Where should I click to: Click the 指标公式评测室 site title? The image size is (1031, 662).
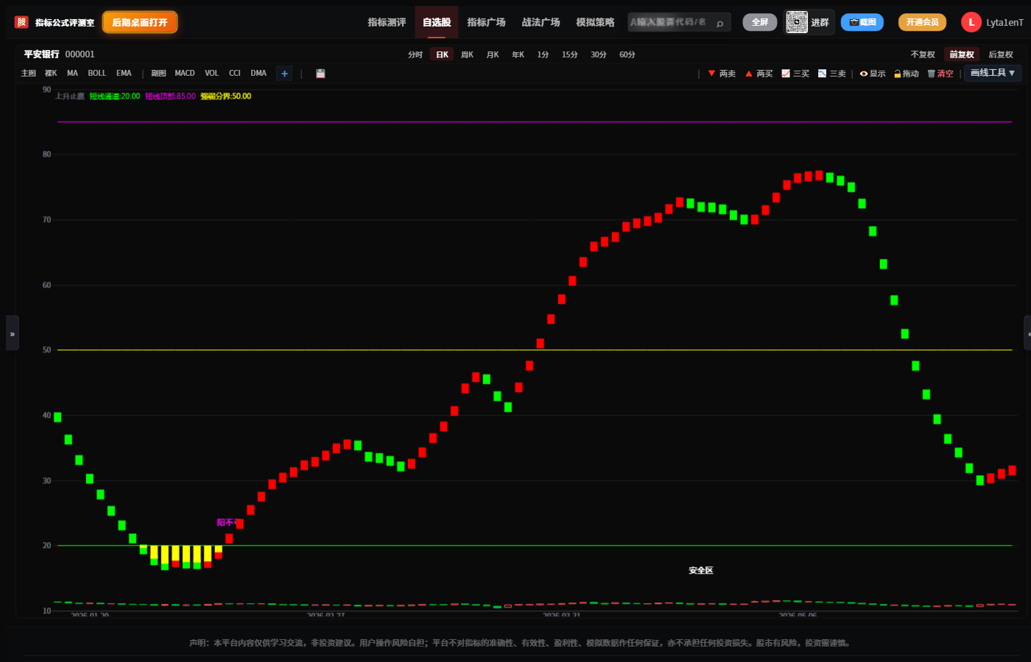[x=65, y=23]
